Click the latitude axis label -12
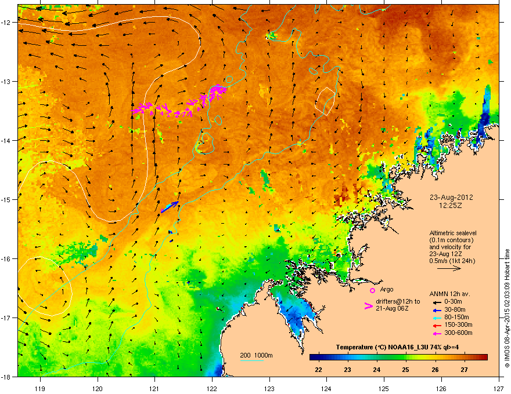The image size is (511, 394). [6, 23]
